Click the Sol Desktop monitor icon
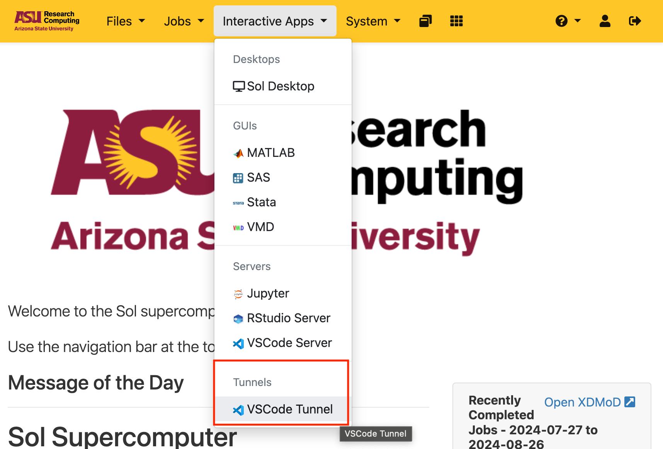663x449 pixels. click(239, 86)
